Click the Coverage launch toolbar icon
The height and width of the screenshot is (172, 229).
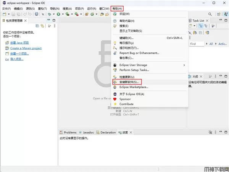pyautogui.click(x=68, y=14)
